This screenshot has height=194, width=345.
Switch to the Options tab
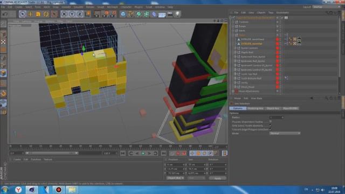click(x=238, y=108)
